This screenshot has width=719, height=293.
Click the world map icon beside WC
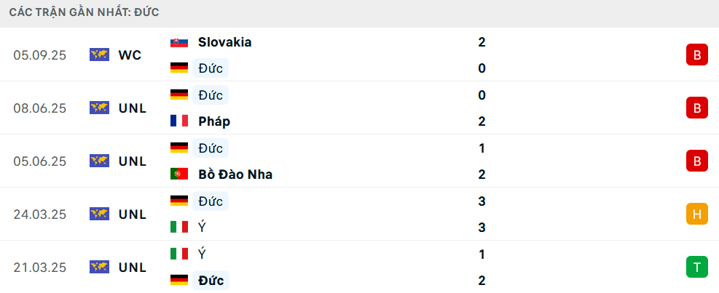[99, 55]
